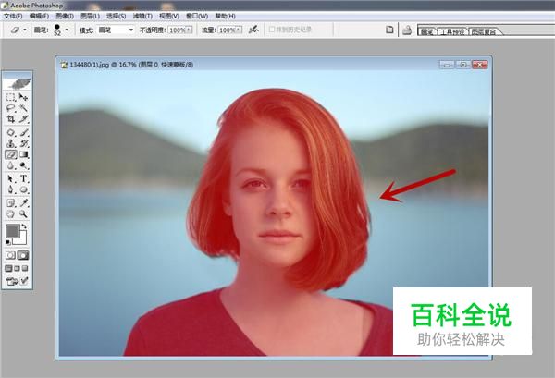
Task: Select the Eyedropper tool
Action: [23, 203]
